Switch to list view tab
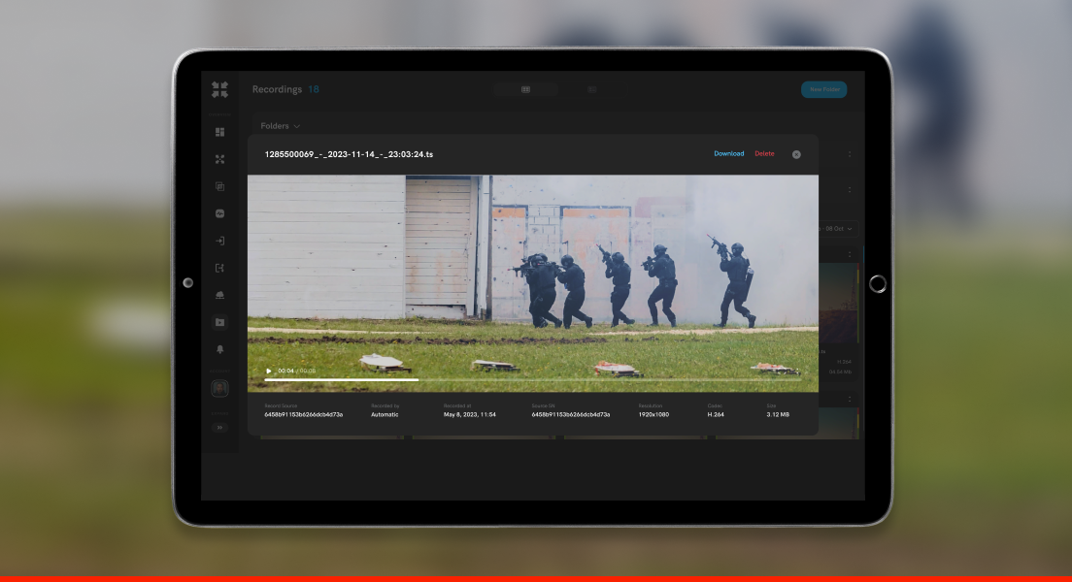This screenshot has height=582, width=1072. (591, 89)
